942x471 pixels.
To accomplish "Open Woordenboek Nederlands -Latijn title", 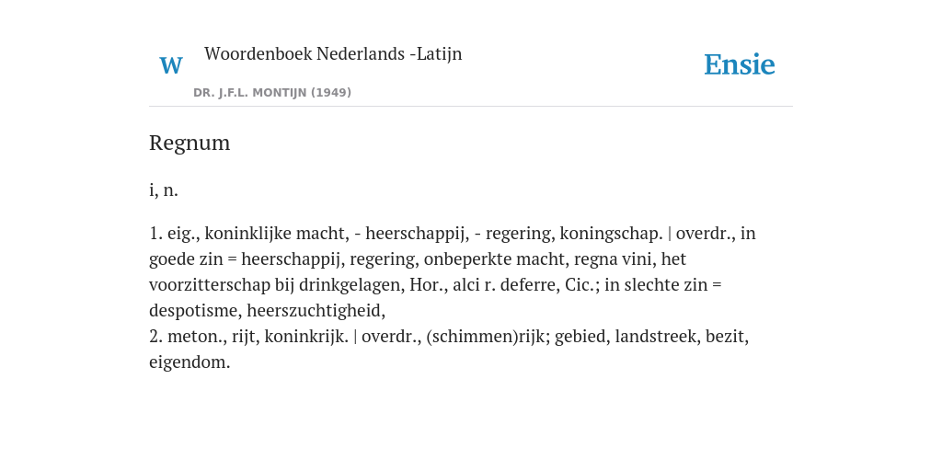I will 333,53.
